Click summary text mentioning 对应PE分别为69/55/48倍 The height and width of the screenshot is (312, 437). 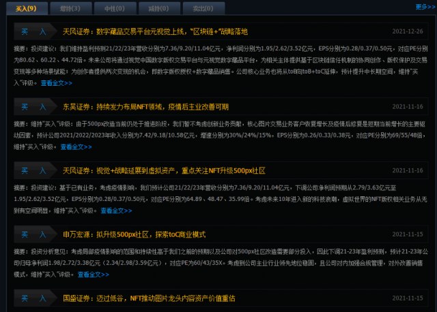tap(220, 136)
